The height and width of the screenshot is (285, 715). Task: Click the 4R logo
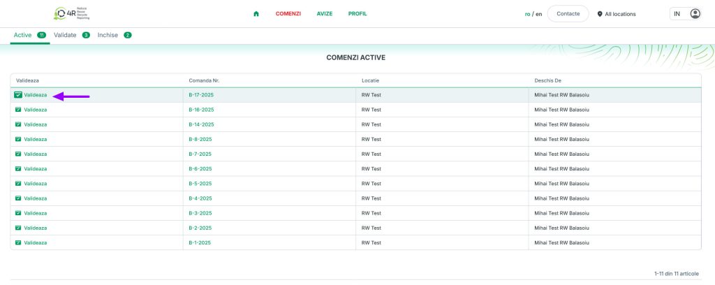click(72, 14)
